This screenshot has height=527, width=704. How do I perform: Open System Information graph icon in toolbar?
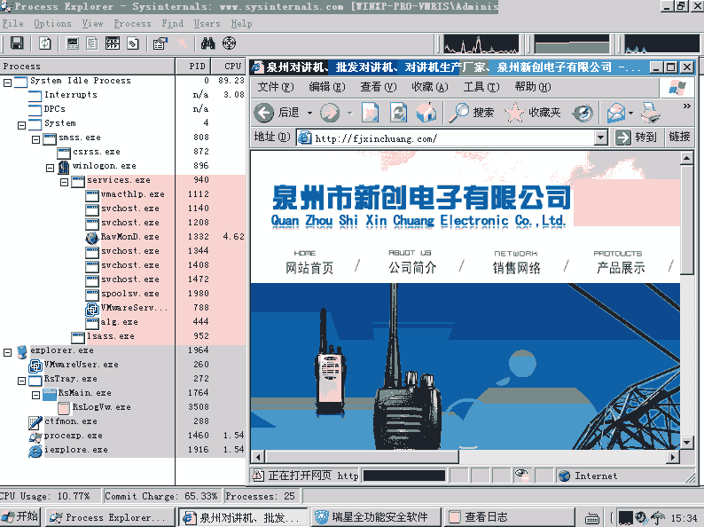click(73, 43)
